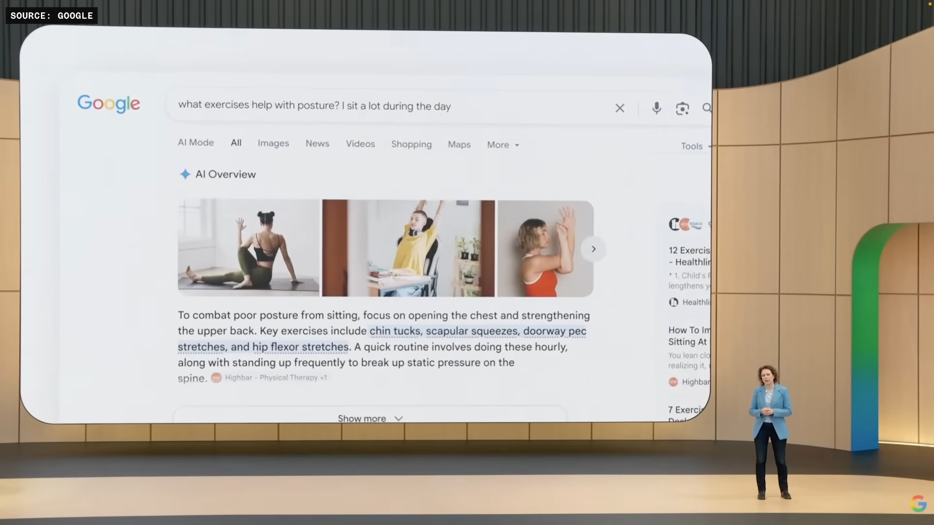This screenshot has width=934, height=525.
Task: Open the Images tab
Action: (x=273, y=143)
